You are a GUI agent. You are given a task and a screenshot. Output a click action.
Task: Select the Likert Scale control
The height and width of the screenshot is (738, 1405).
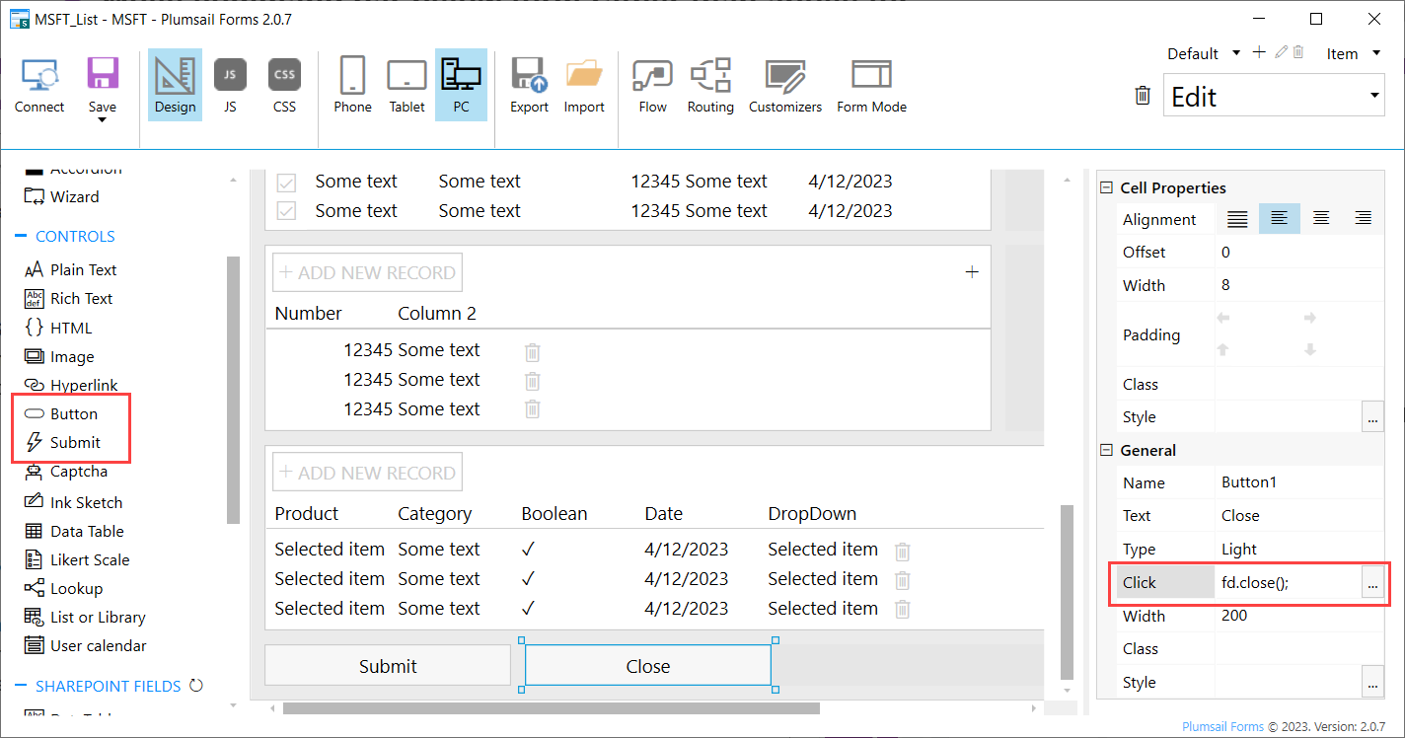coord(90,559)
